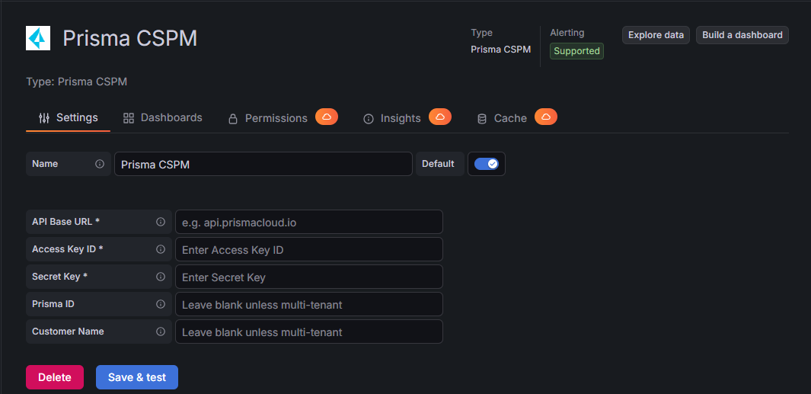Focus the Secret Key field

[309, 277]
